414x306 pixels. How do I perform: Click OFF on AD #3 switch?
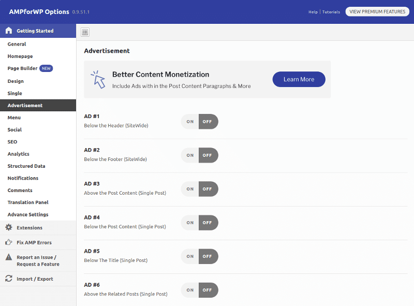(209, 189)
